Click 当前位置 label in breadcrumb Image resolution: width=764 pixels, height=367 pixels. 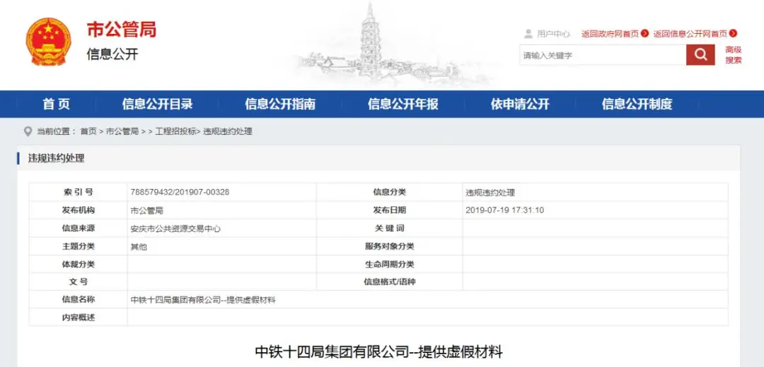tap(56, 131)
